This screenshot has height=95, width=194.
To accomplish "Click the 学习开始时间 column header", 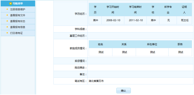I will 113,10.
